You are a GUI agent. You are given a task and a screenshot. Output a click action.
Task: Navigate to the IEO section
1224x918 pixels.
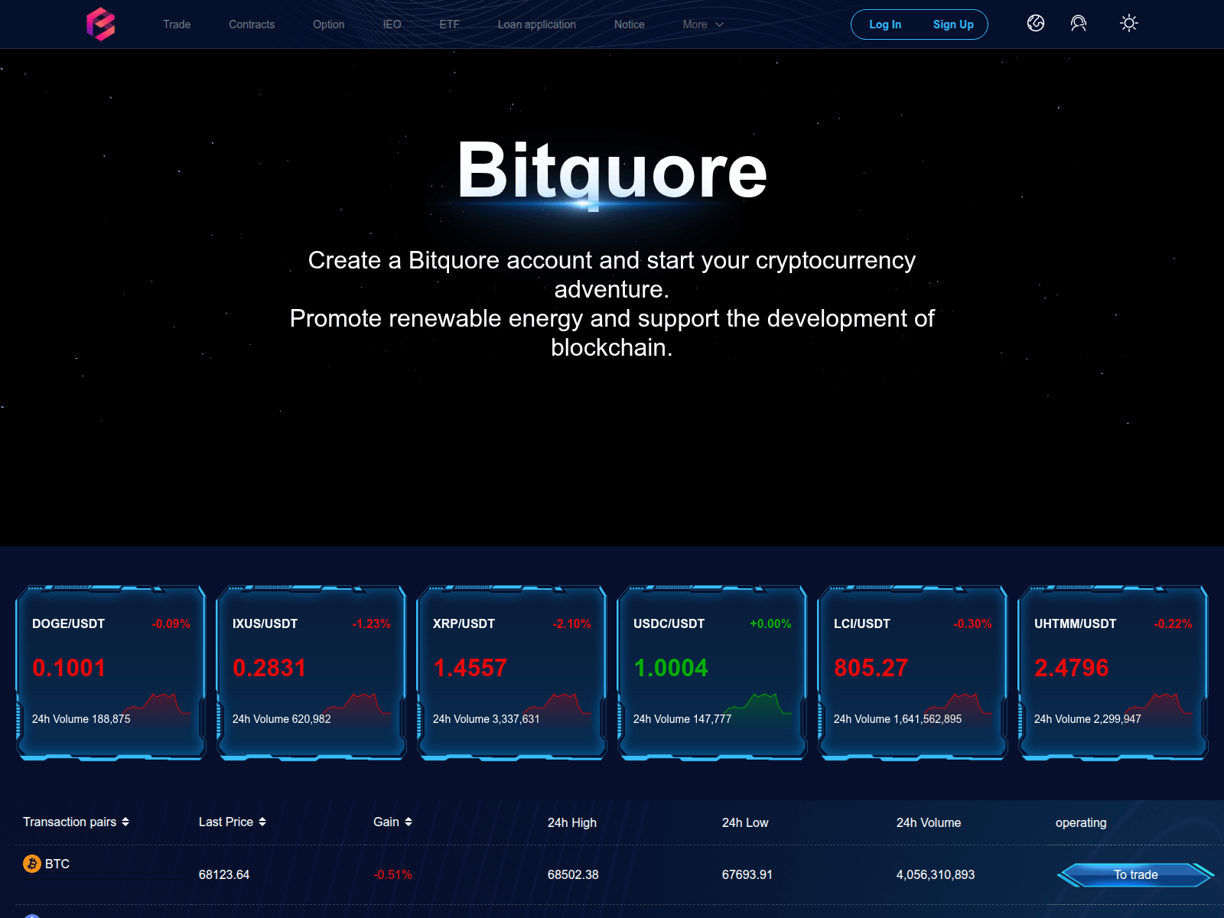point(392,24)
